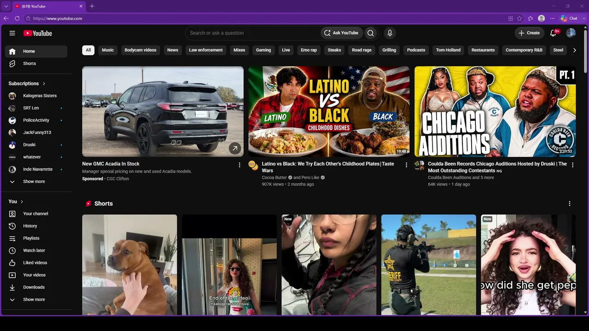Run search with the magnifying glass button
The width and height of the screenshot is (589, 331).
pyautogui.click(x=370, y=33)
